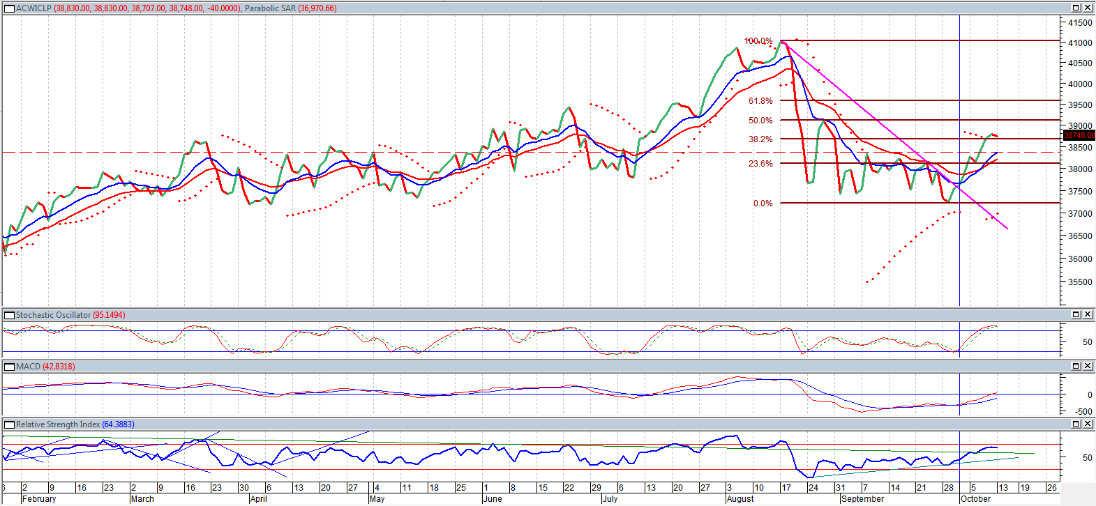Image resolution: width=1096 pixels, height=506 pixels.
Task: Click the 100.0% Fibonacci retracement label
Action: (758, 41)
